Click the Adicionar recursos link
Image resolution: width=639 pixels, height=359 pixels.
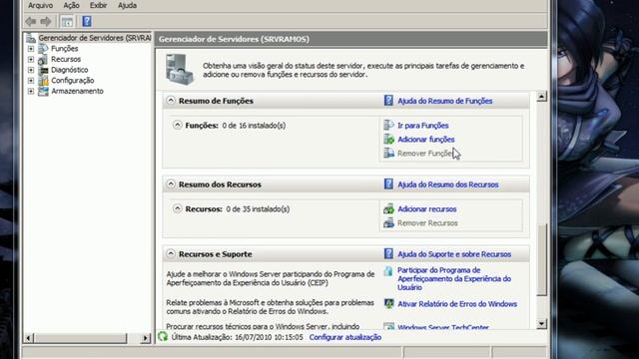click(x=426, y=209)
